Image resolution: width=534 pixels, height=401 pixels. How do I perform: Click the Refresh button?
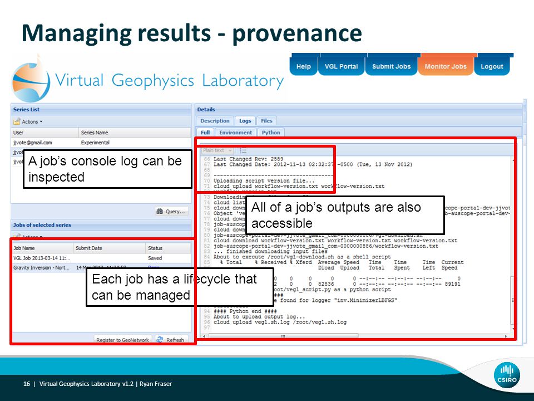[171, 340]
